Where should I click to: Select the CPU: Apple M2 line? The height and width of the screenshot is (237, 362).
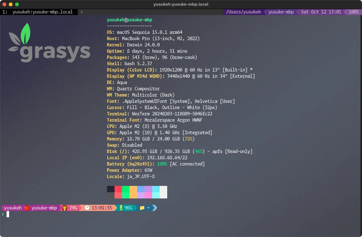[x=142, y=126]
